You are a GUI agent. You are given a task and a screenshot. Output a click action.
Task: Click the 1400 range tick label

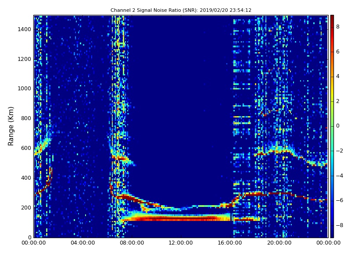(x=25, y=29)
